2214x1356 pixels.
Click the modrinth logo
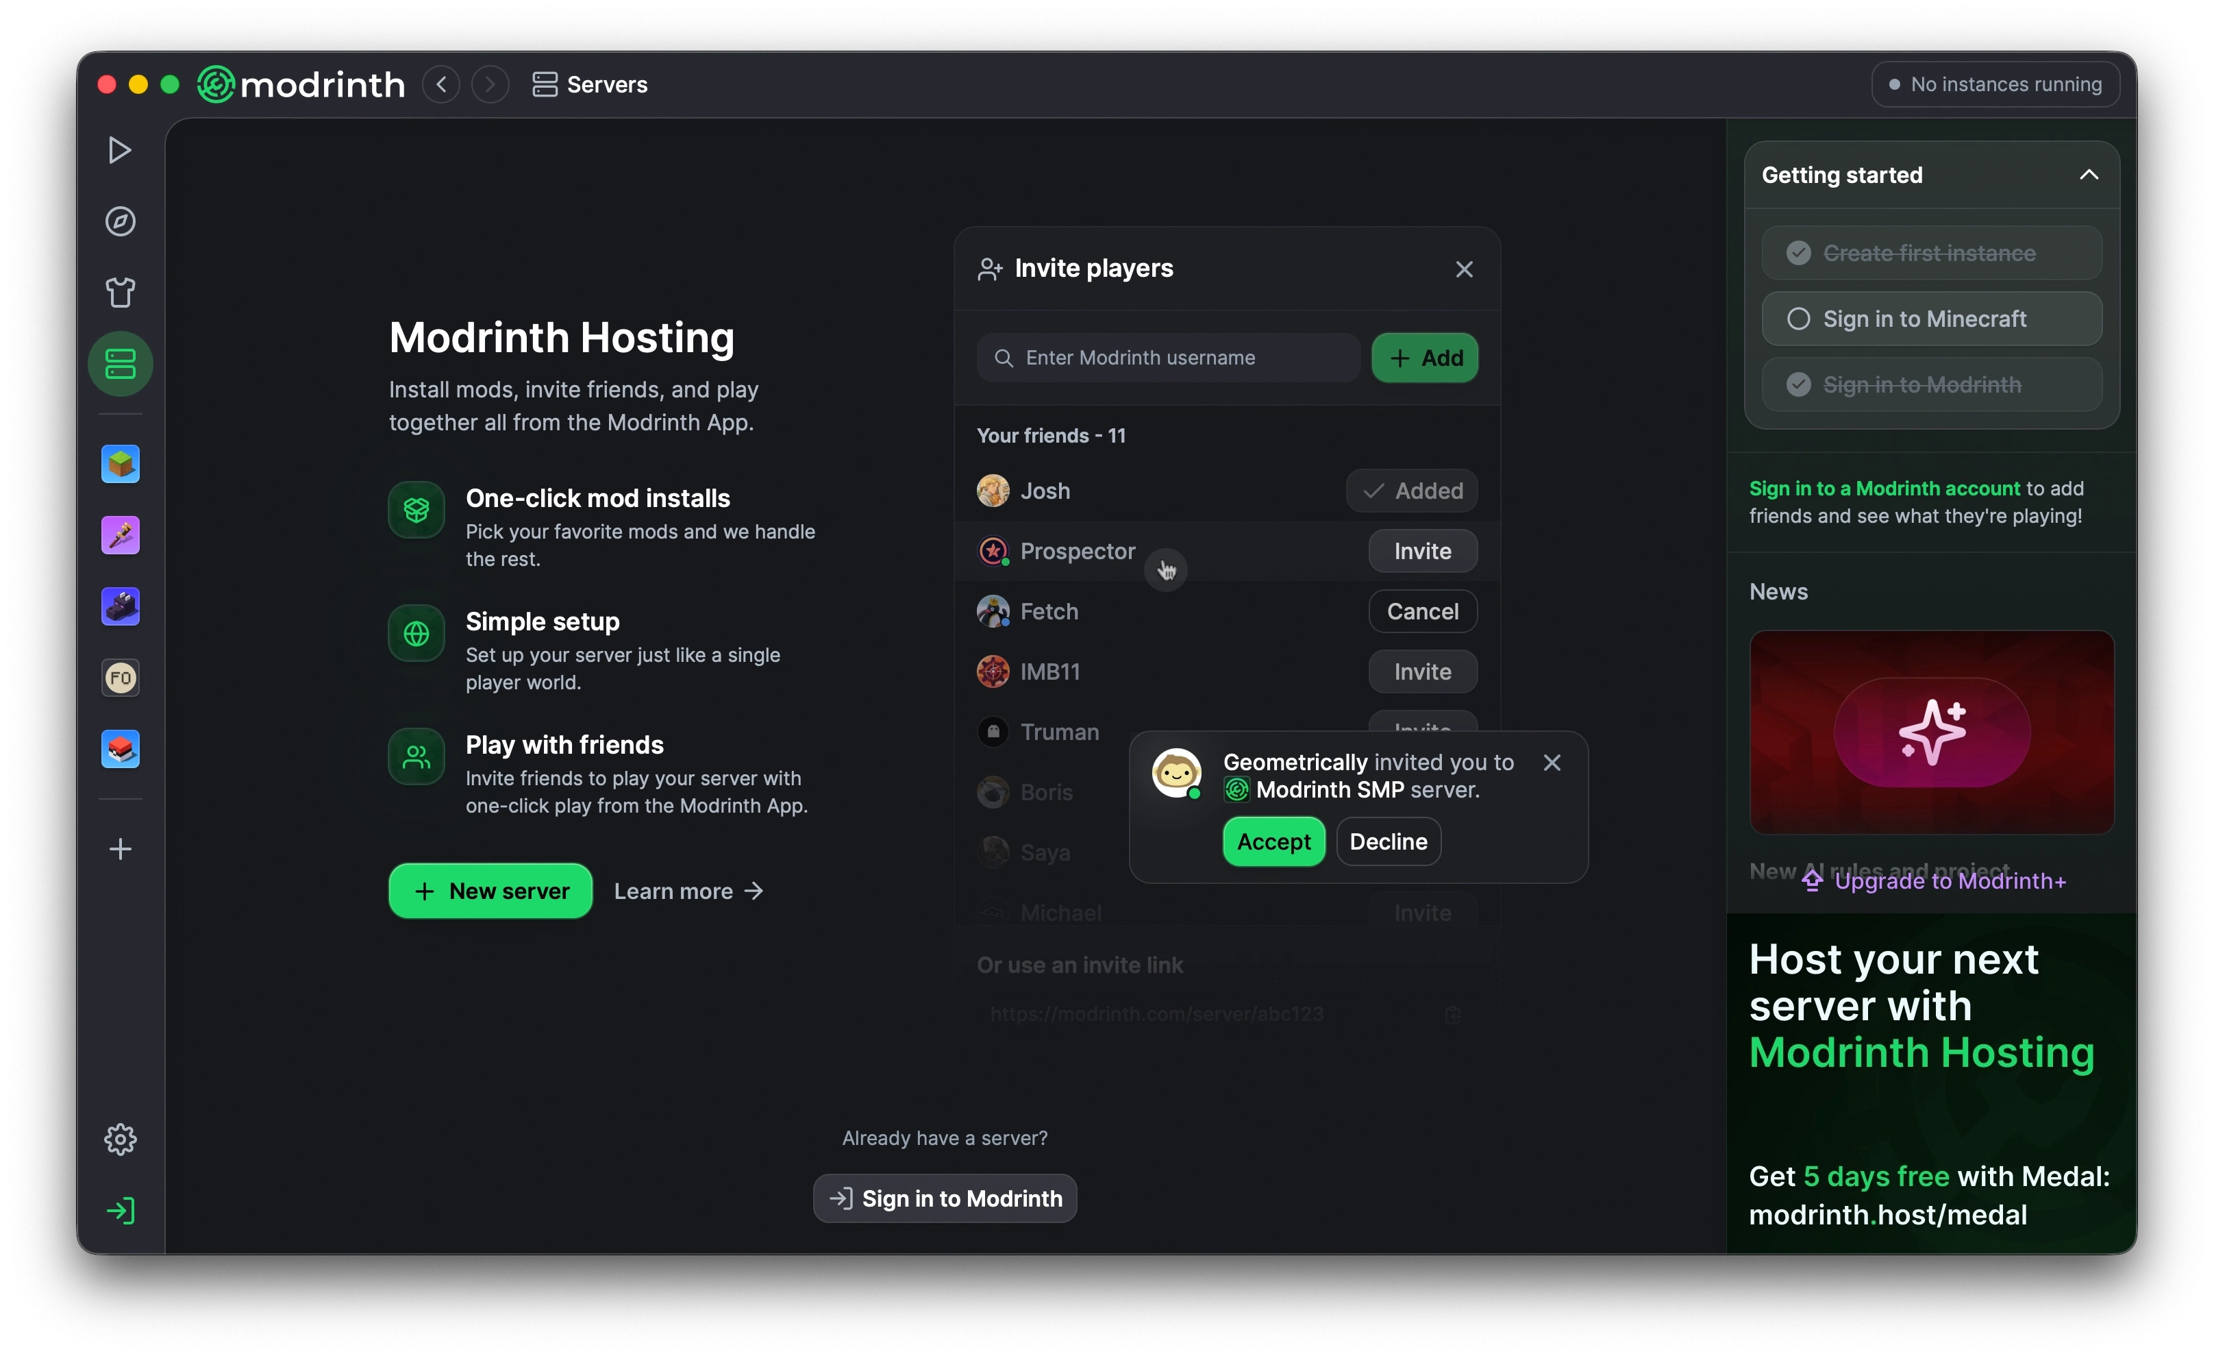[301, 84]
